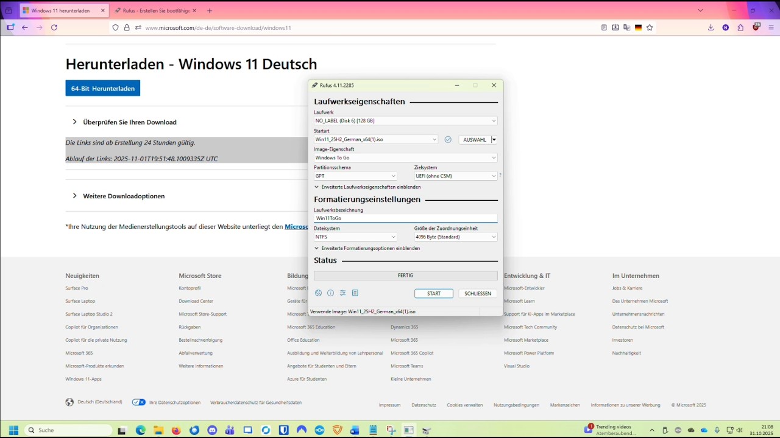This screenshot has width=780, height=438.
Task: Open the Windows Start menu
Action: [13, 430]
